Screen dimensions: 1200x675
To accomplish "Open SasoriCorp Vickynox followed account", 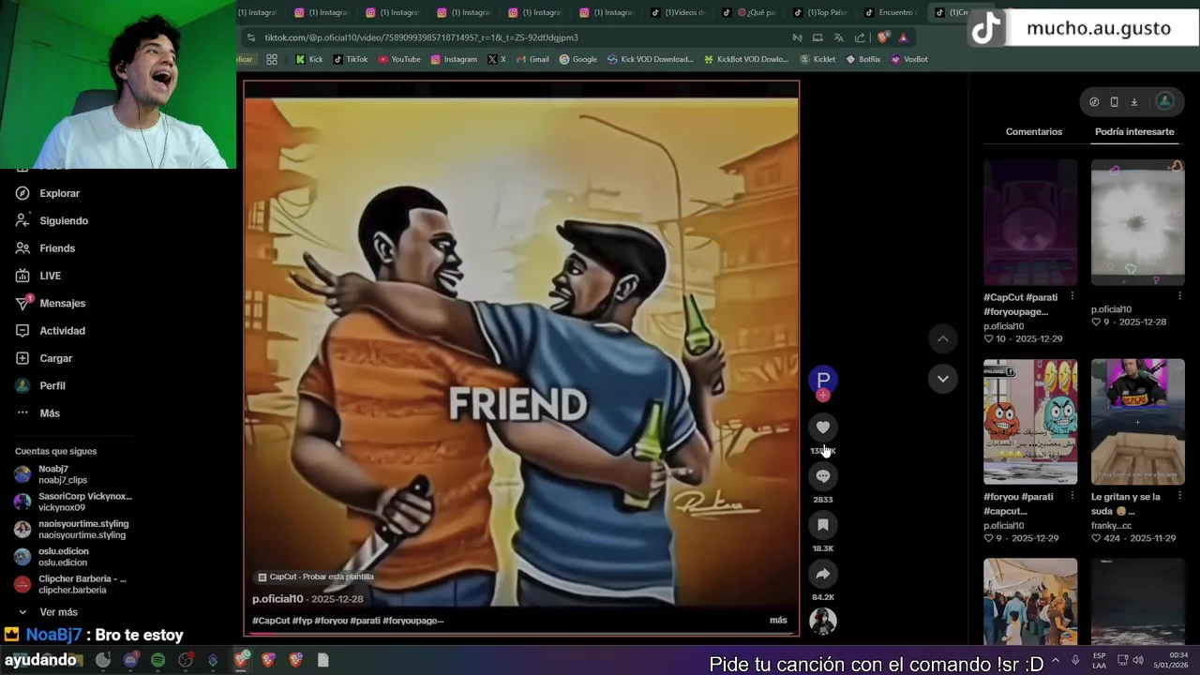I will pos(73,502).
